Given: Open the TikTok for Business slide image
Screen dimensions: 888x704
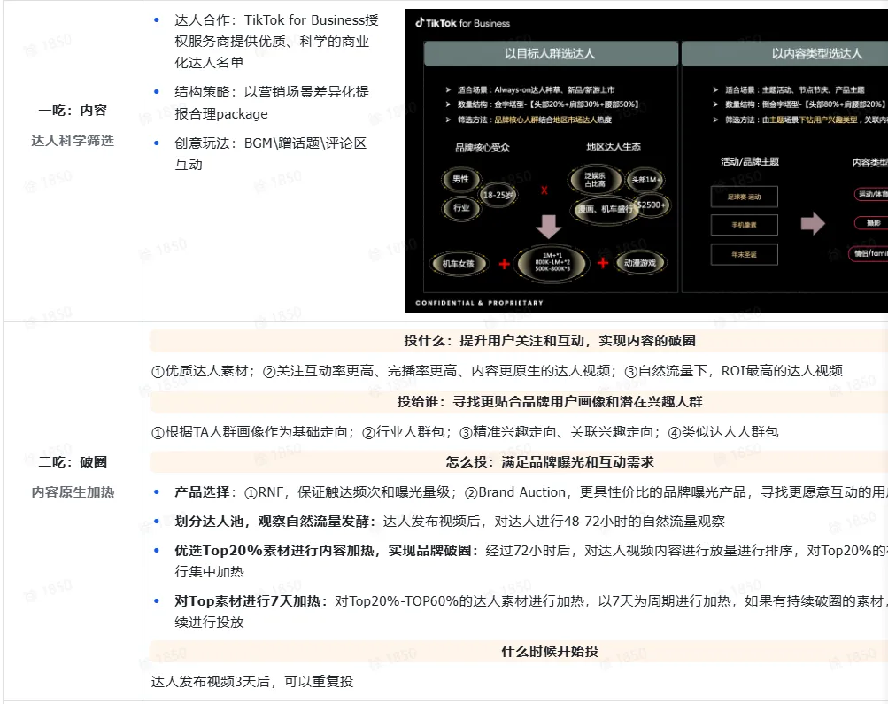Looking at the screenshot, I should pyautogui.click(x=646, y=161).
